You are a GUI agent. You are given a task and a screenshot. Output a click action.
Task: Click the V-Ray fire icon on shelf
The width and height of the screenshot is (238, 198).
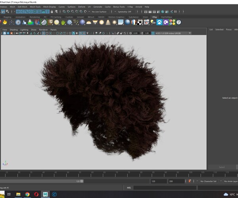click(5, 22)
